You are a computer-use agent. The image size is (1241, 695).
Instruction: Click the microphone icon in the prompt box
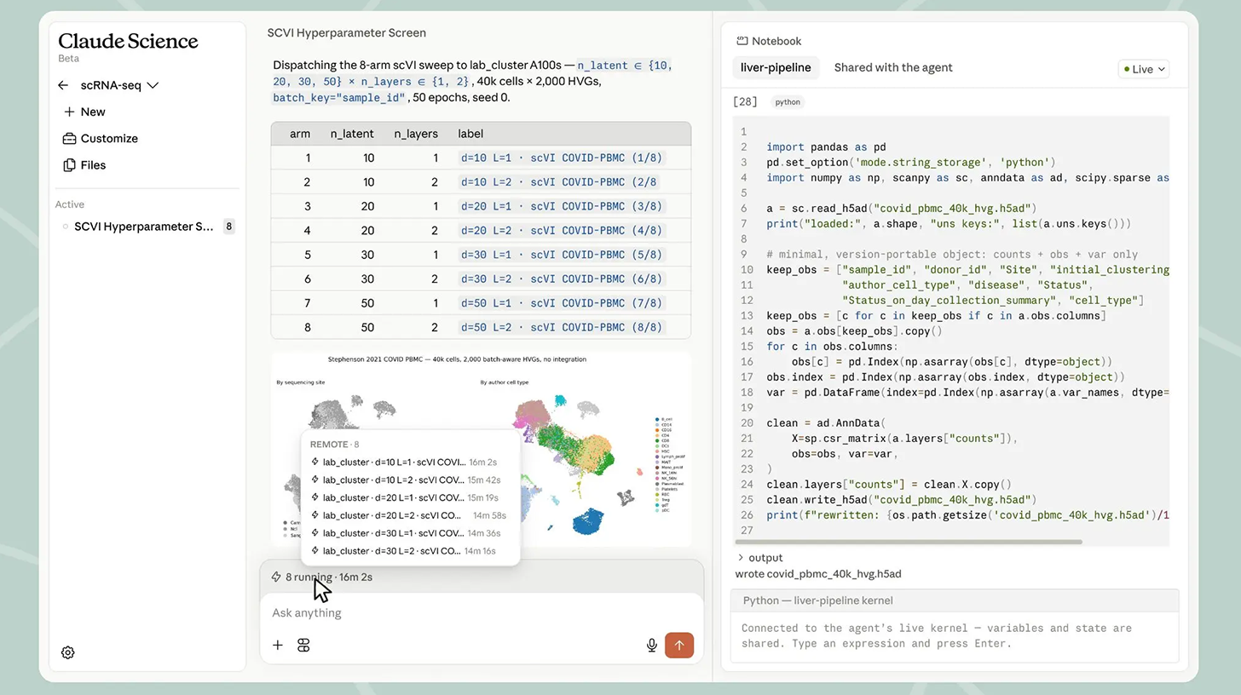[652, 646]
